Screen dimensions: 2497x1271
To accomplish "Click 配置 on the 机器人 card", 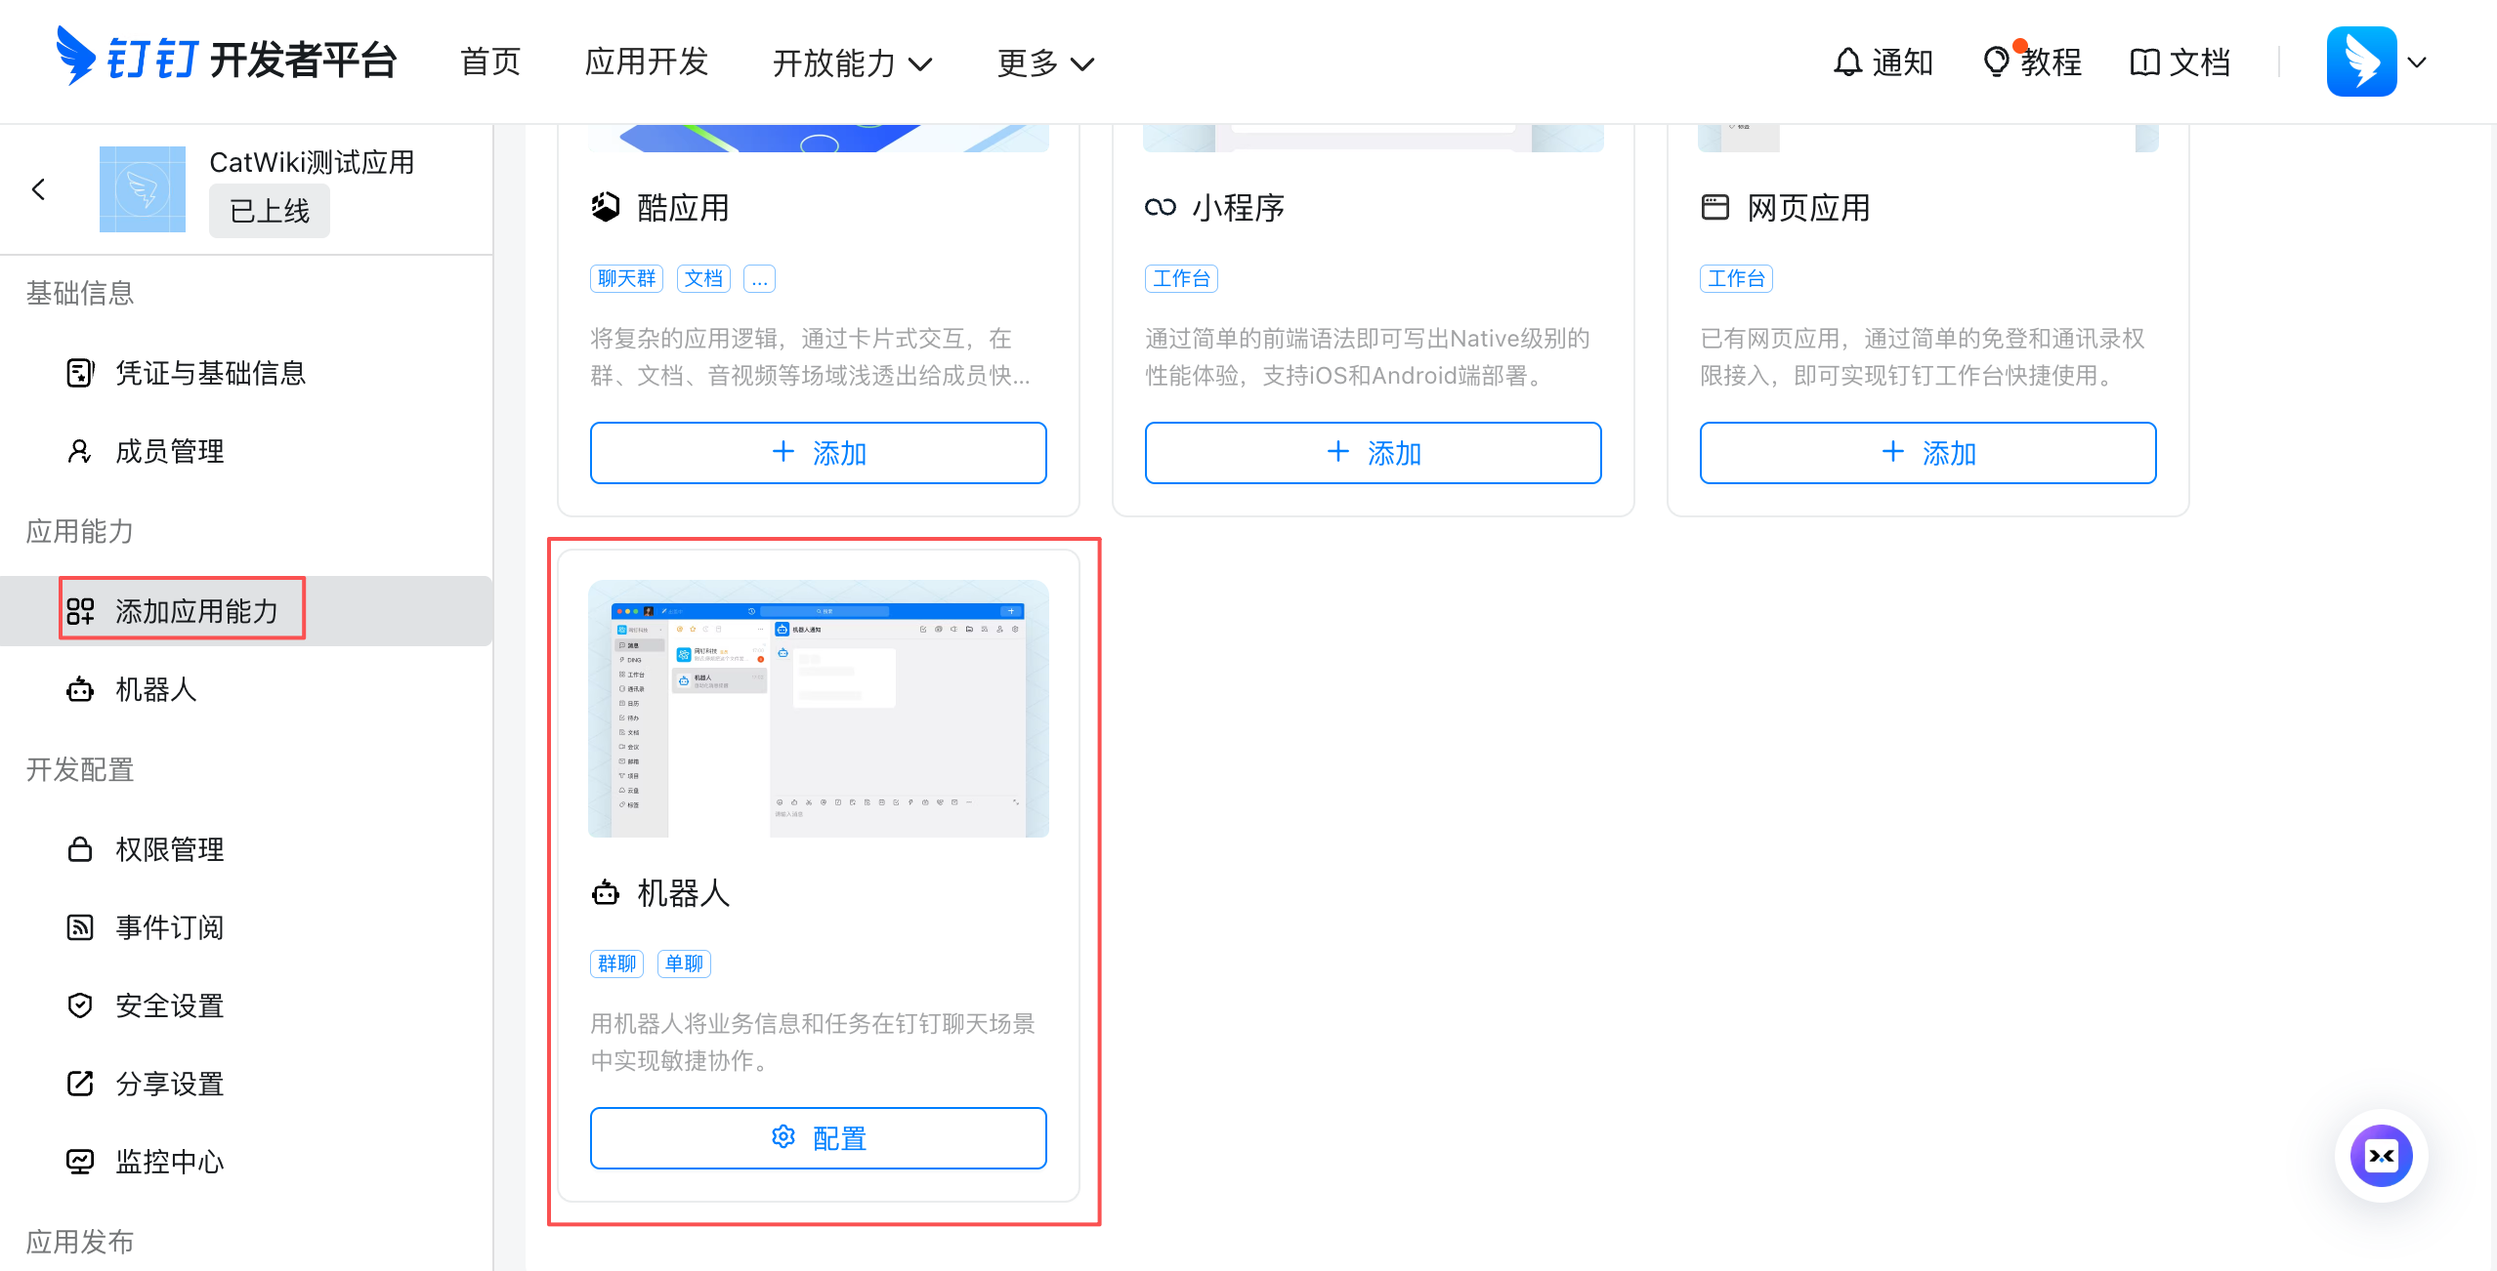I will [818, 1137].
